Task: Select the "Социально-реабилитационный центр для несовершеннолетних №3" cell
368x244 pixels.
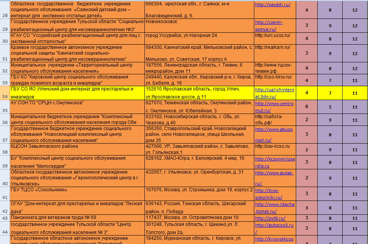Action: click(x=77, y=26)
